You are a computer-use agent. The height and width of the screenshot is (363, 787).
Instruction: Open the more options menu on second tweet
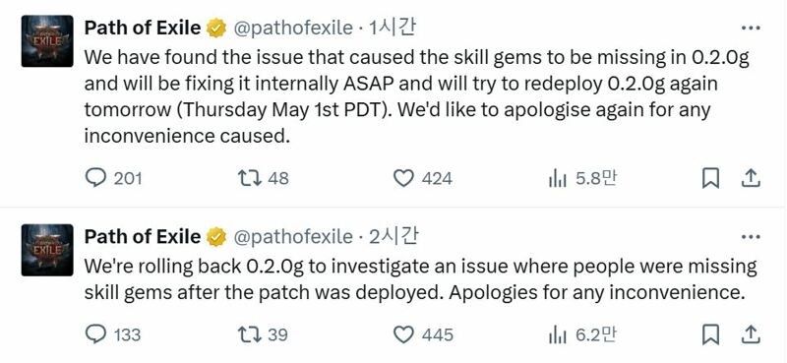coord(751,236)
